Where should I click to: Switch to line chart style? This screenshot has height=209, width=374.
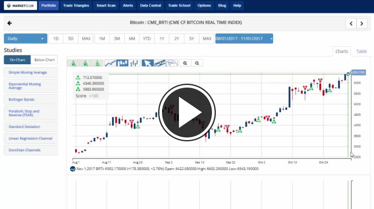pyautogui.click(x=110, y=63)
